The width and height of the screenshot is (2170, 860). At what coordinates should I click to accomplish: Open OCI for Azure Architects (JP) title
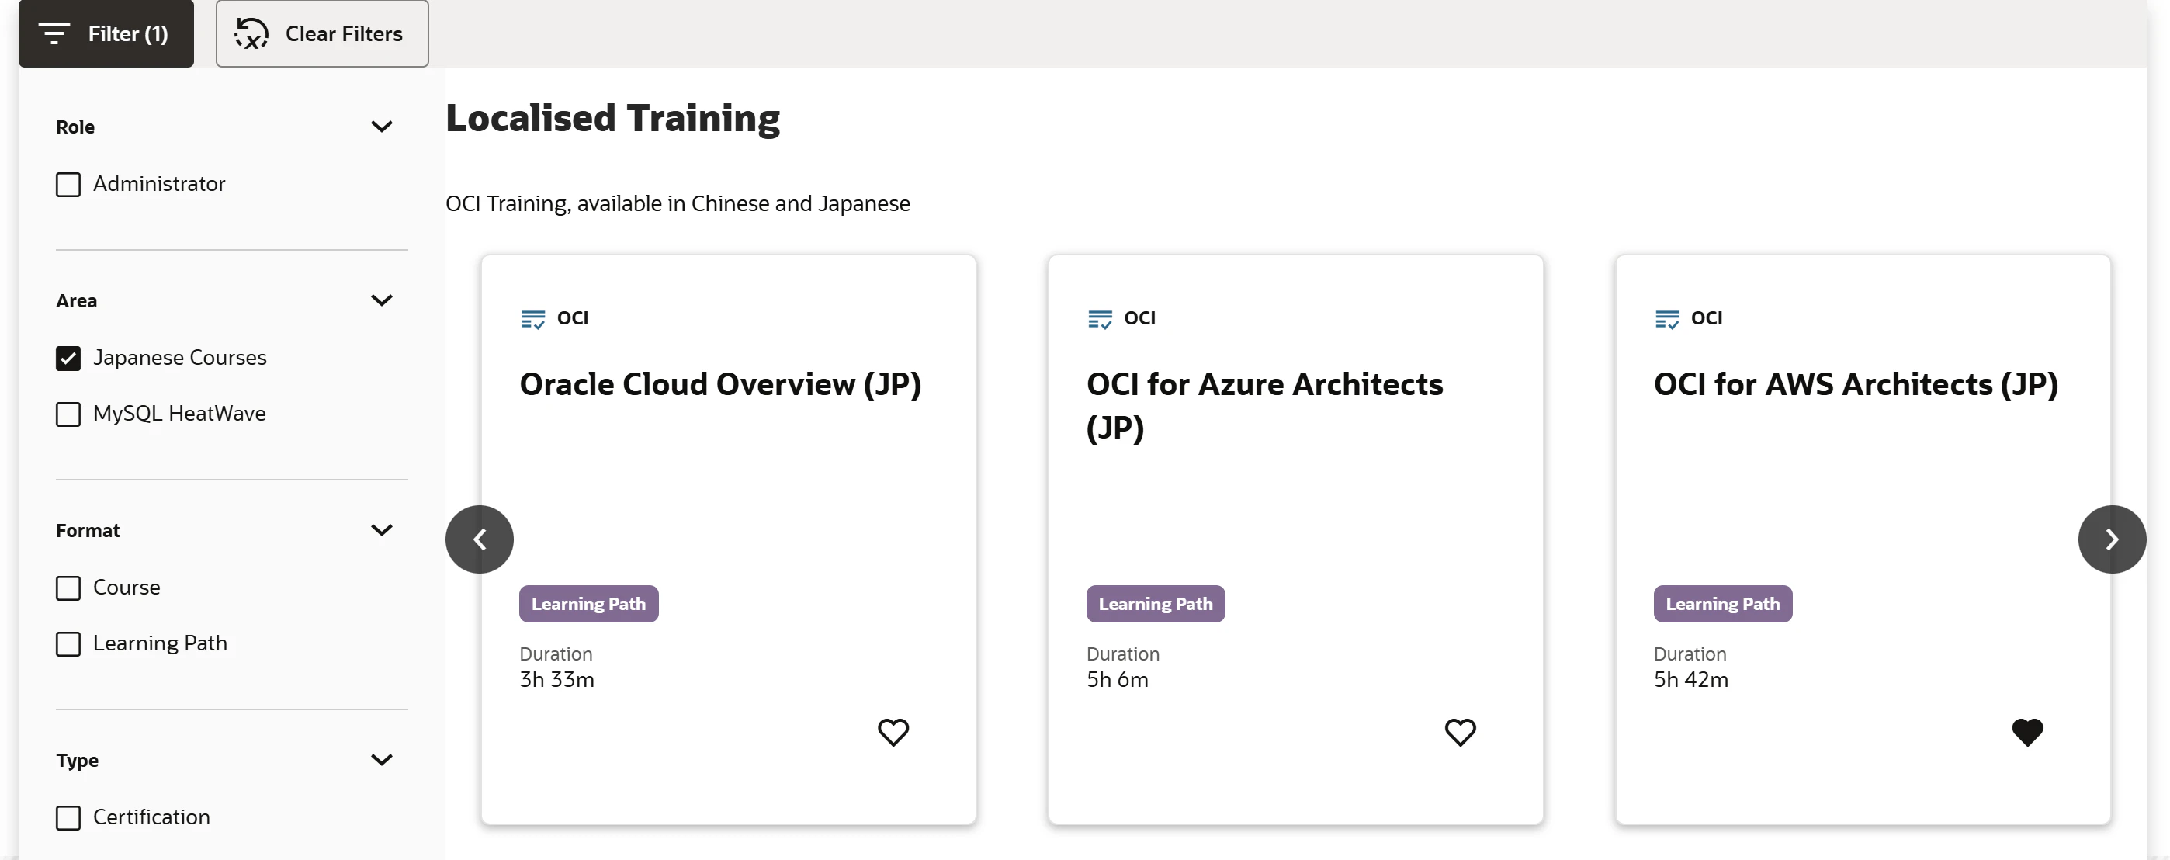pyautogui.click(x=1264, y=406)
